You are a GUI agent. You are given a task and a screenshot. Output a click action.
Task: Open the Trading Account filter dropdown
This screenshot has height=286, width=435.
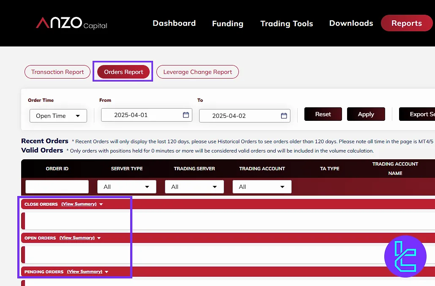262,187
